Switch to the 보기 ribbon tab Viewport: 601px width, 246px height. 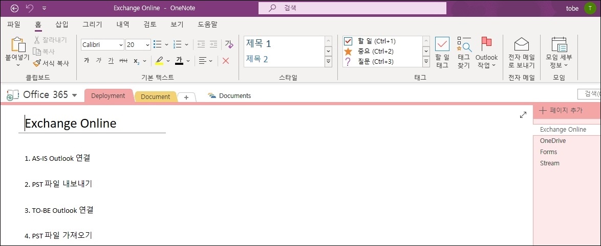point(177,25)
